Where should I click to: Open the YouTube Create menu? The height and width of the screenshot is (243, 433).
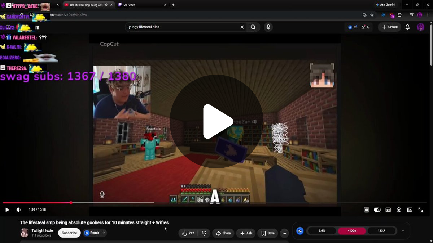coord(389,27)
